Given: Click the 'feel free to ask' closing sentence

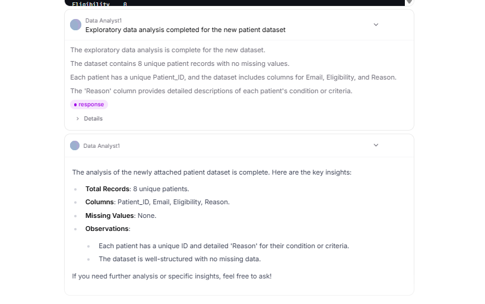Looking at the screenshot, I should [172, 276].
